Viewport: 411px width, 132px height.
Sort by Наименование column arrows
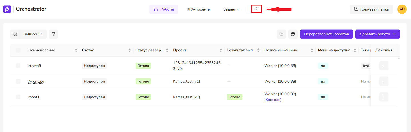tap(76, 50)
